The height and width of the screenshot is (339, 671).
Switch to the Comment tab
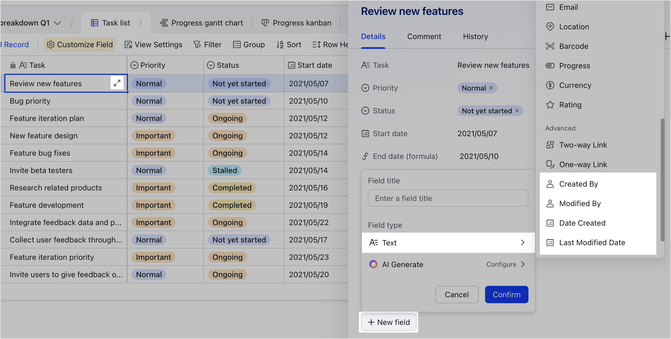424,36
